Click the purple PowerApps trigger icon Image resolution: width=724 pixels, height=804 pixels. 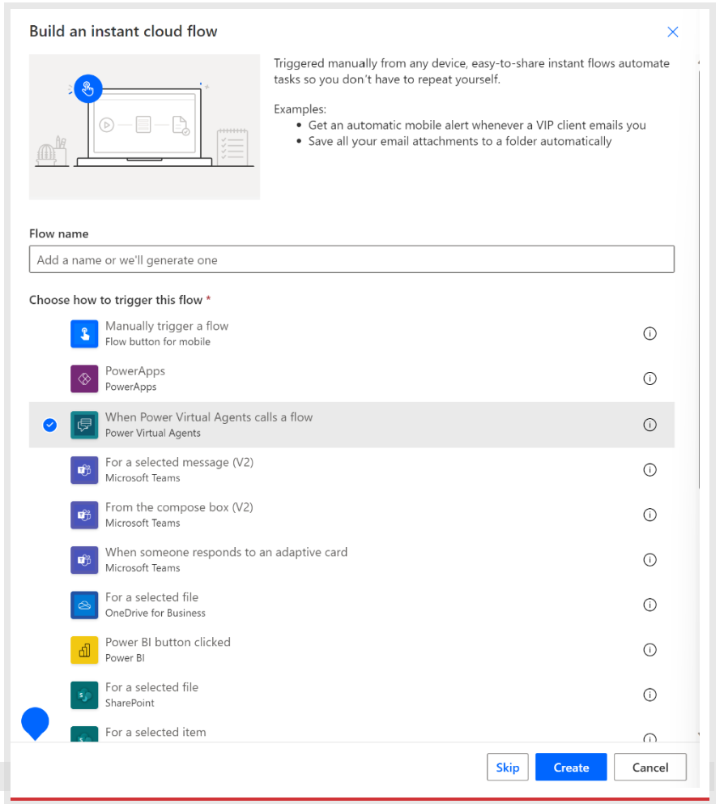[84, 379]
